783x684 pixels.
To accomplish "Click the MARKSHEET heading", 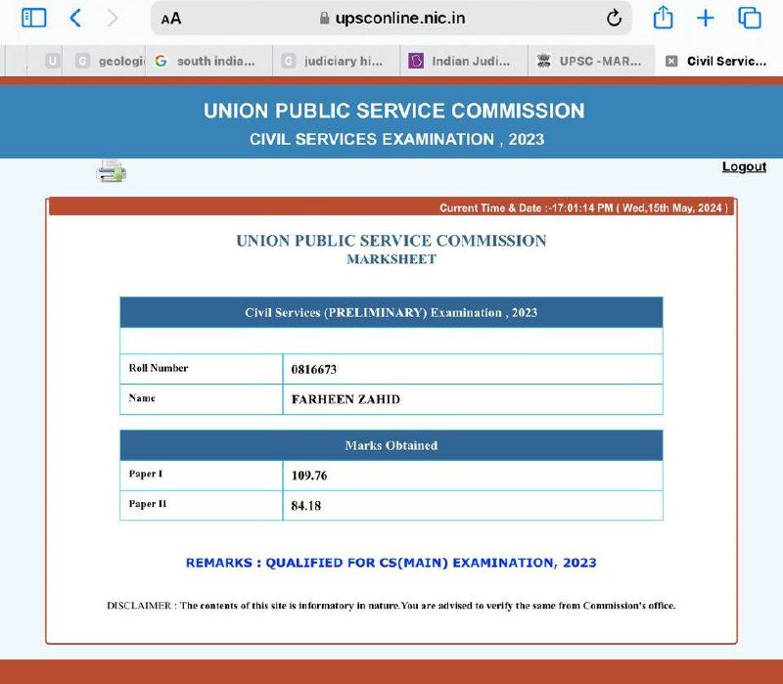I will (391, 259).
